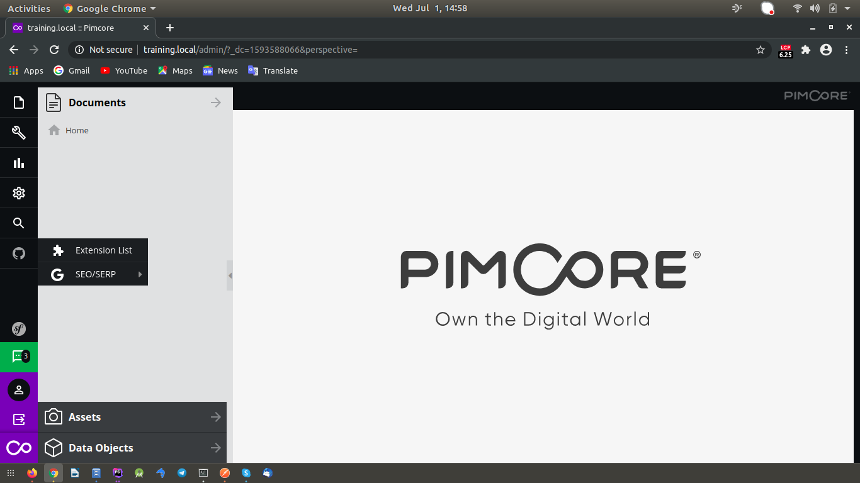Expand the Data Objects panel
Image resolution: width=860 pixels, height=483 pixels.
132,448
